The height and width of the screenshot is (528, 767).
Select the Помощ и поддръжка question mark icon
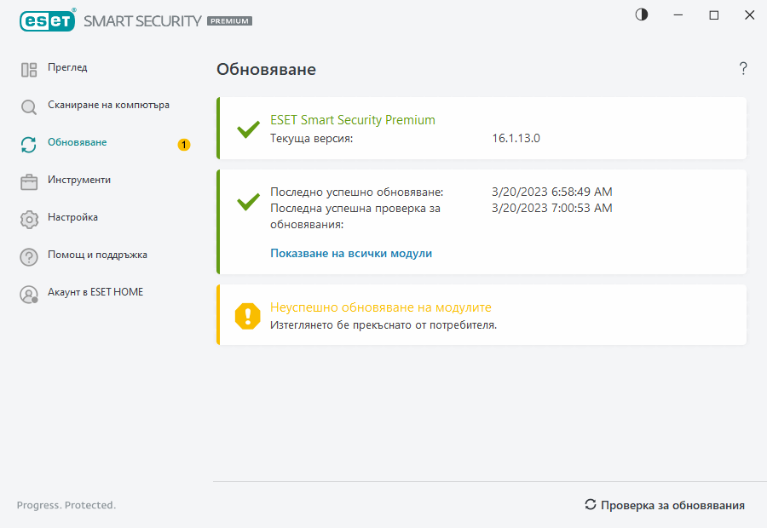tap(28, 255)
